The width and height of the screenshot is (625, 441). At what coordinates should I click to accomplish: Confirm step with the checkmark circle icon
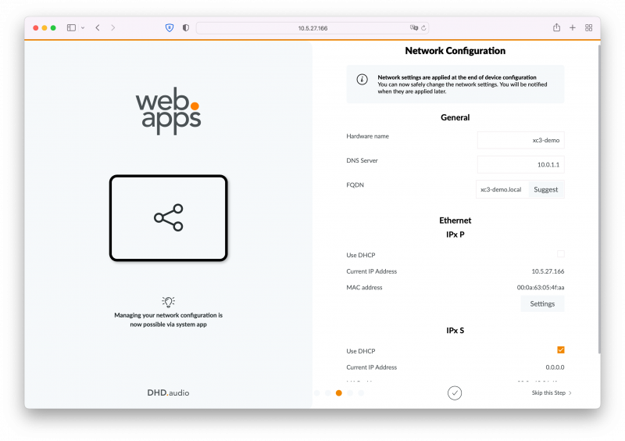[x=455, y=393]
